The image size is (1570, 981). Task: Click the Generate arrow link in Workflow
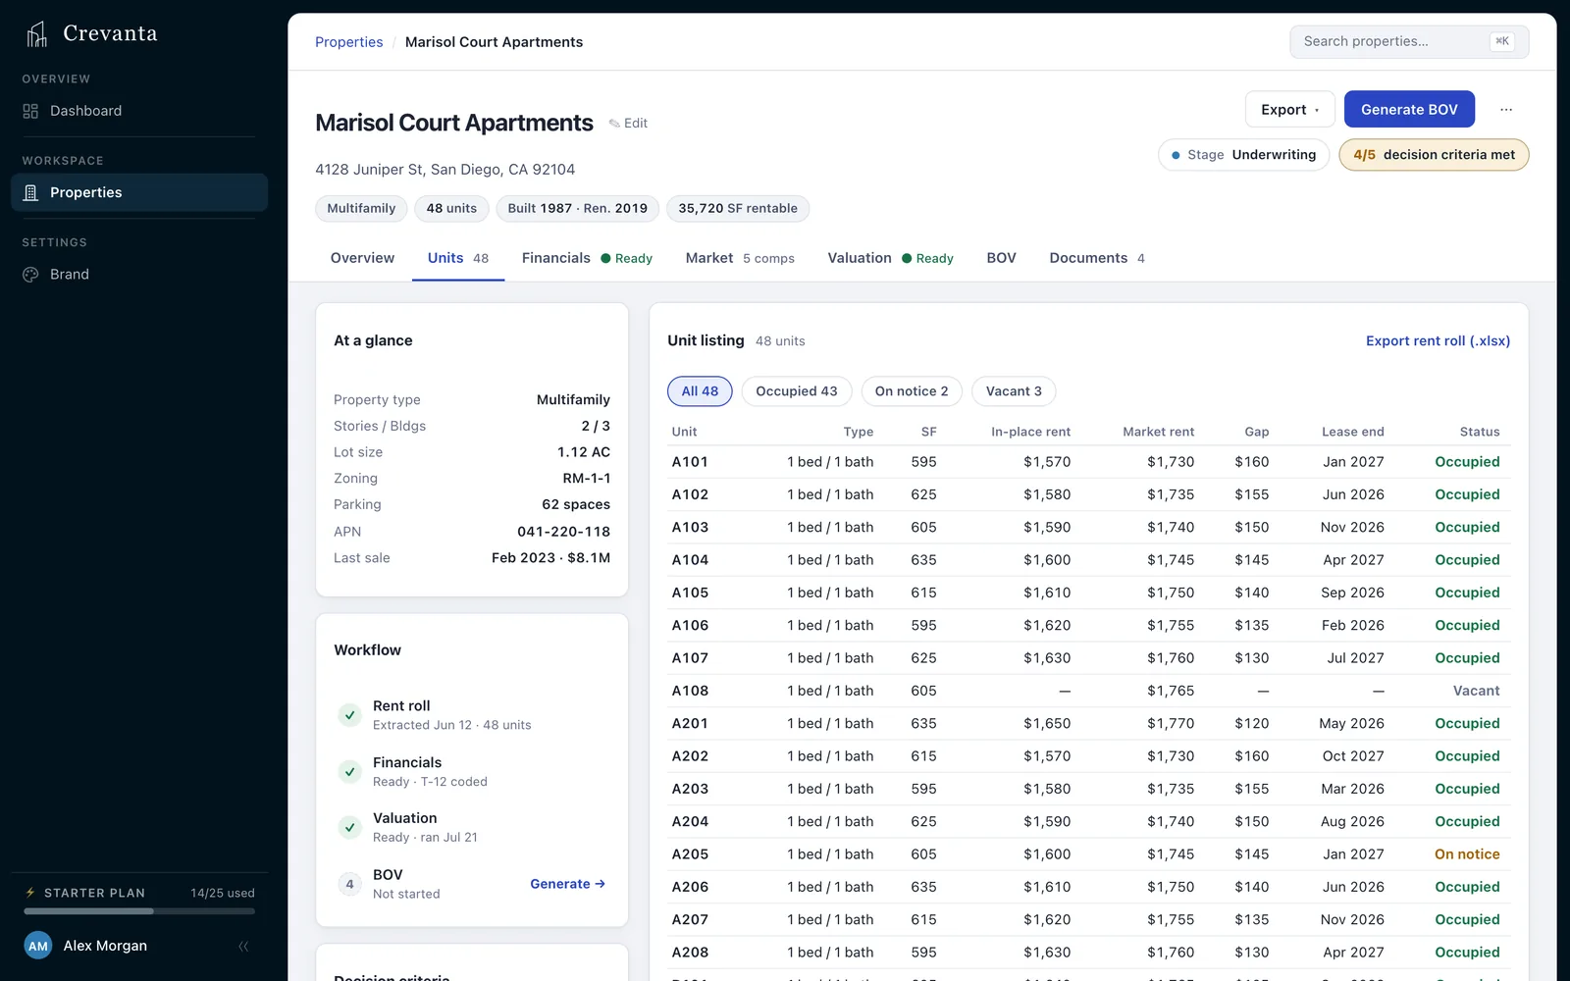[567, 884]
